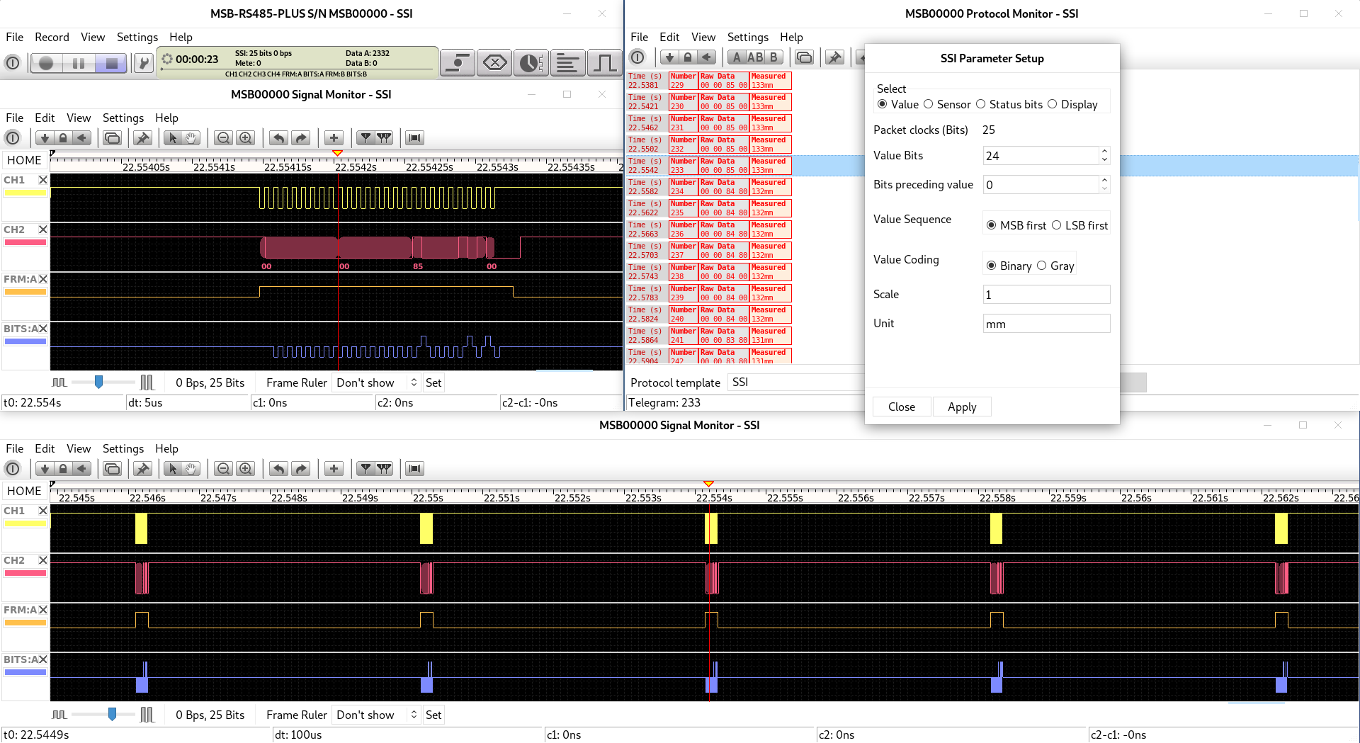
Task: Open Frame Ruler dropdown in lower Signal Monitor
Action: pos(377,715)
